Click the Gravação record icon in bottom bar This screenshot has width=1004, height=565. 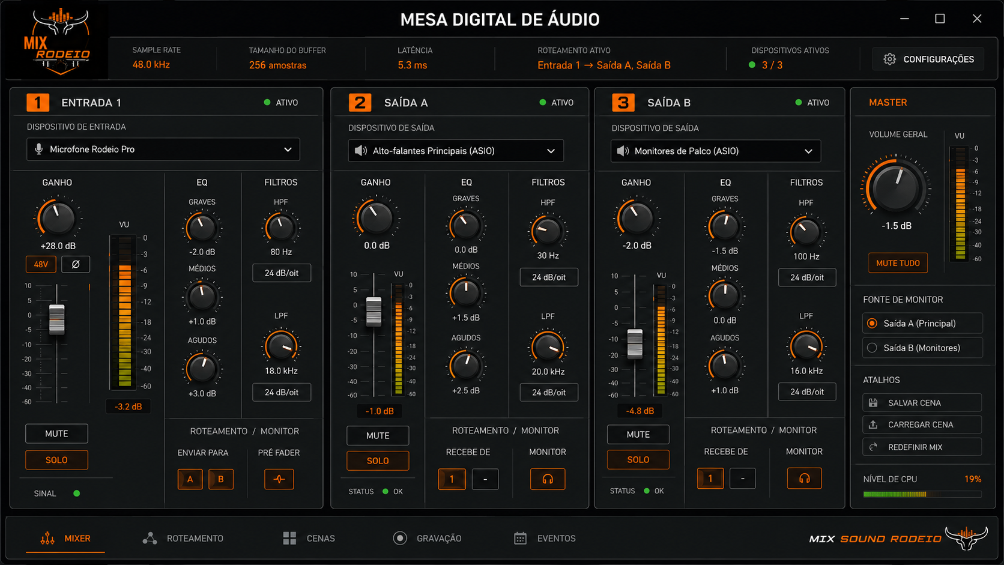[400, 538]
